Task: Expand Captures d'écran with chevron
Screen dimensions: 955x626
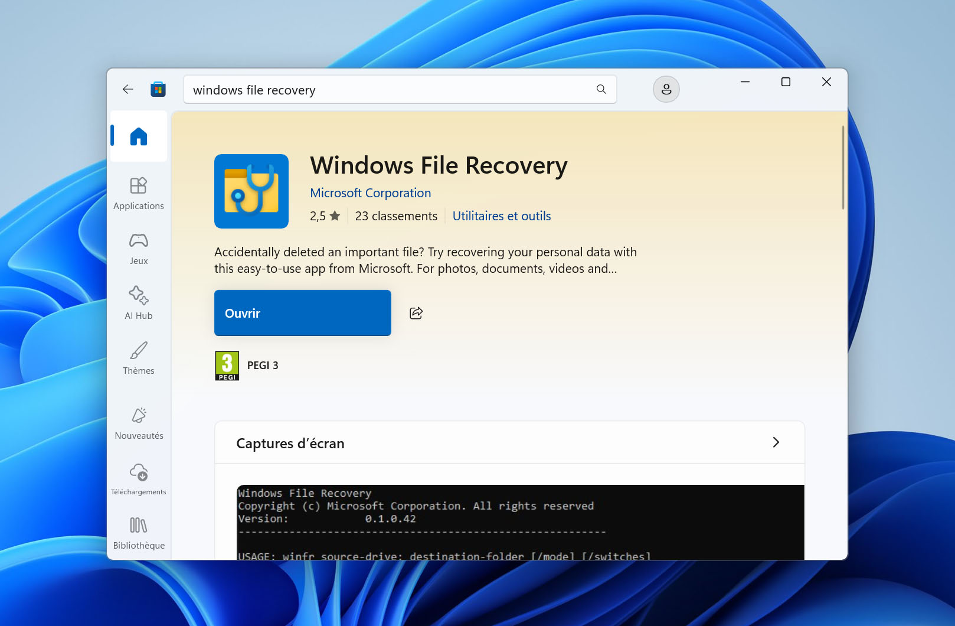Action: (x=776, y=442)
